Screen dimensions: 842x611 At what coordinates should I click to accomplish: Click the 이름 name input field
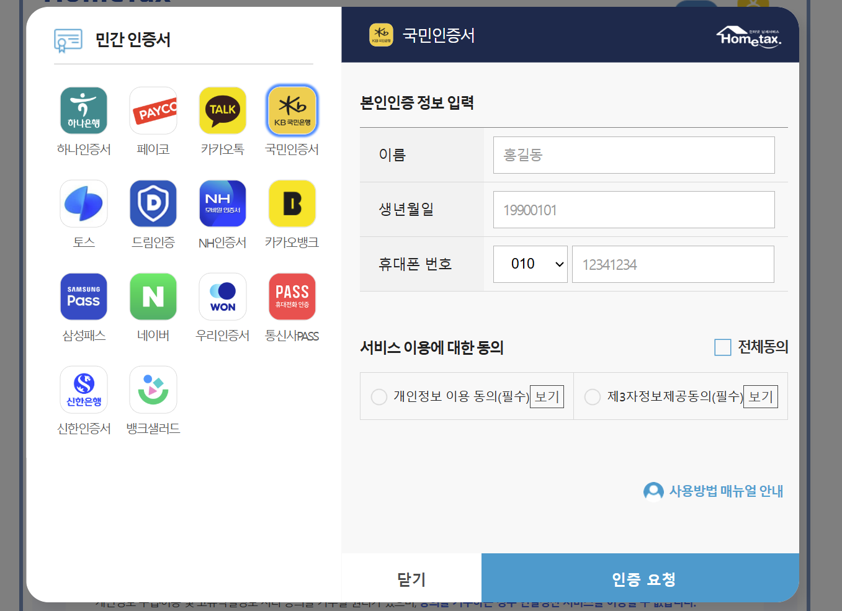click(x=634, y=155)
